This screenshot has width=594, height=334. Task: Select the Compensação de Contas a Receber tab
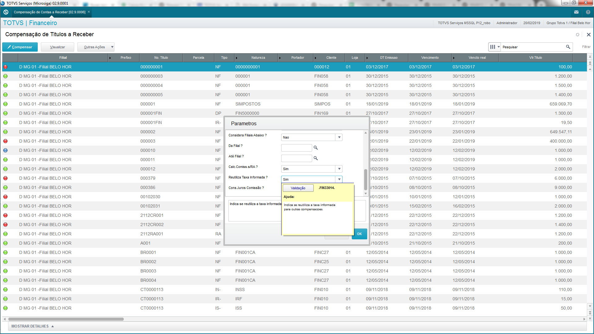(x=49, y=12)
